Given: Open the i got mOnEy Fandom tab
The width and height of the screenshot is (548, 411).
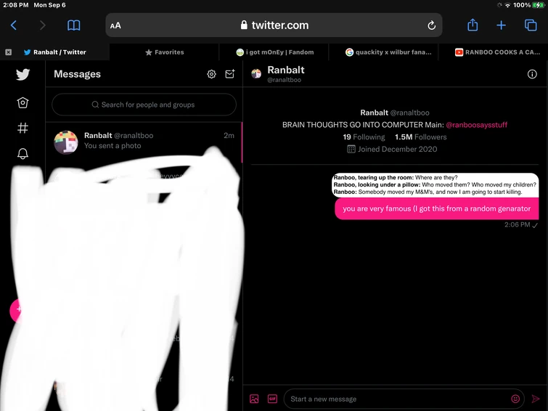Looking at the screenshot, I should coord(274,52).
